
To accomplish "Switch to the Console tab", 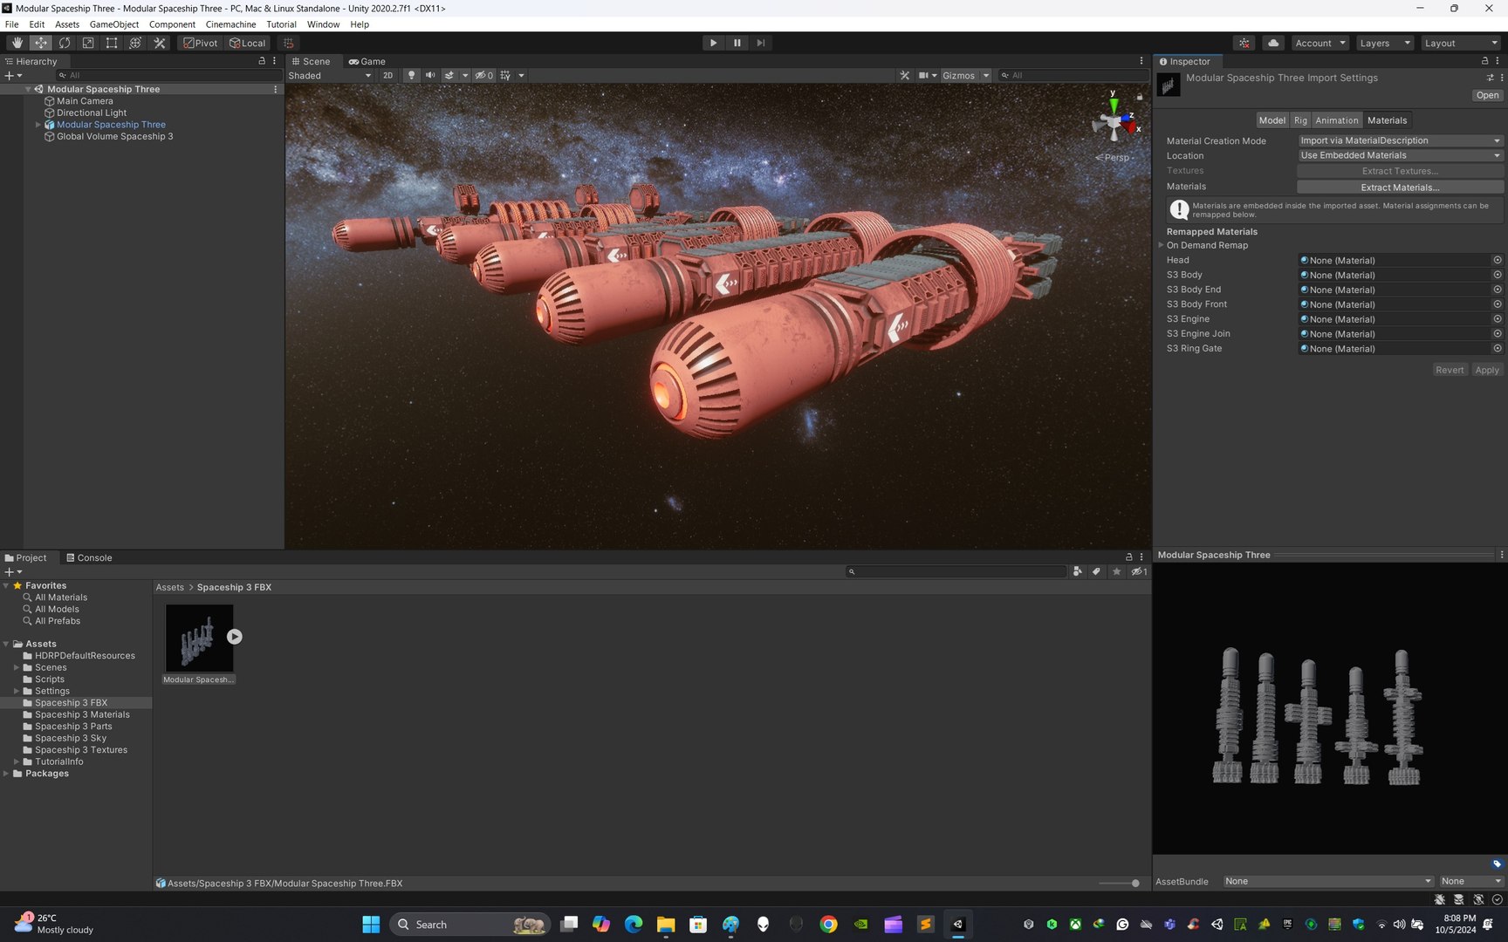I will pyautogui.click(x=89, y=558).
